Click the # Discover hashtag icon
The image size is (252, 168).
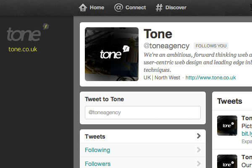click(x=159, y=8)
